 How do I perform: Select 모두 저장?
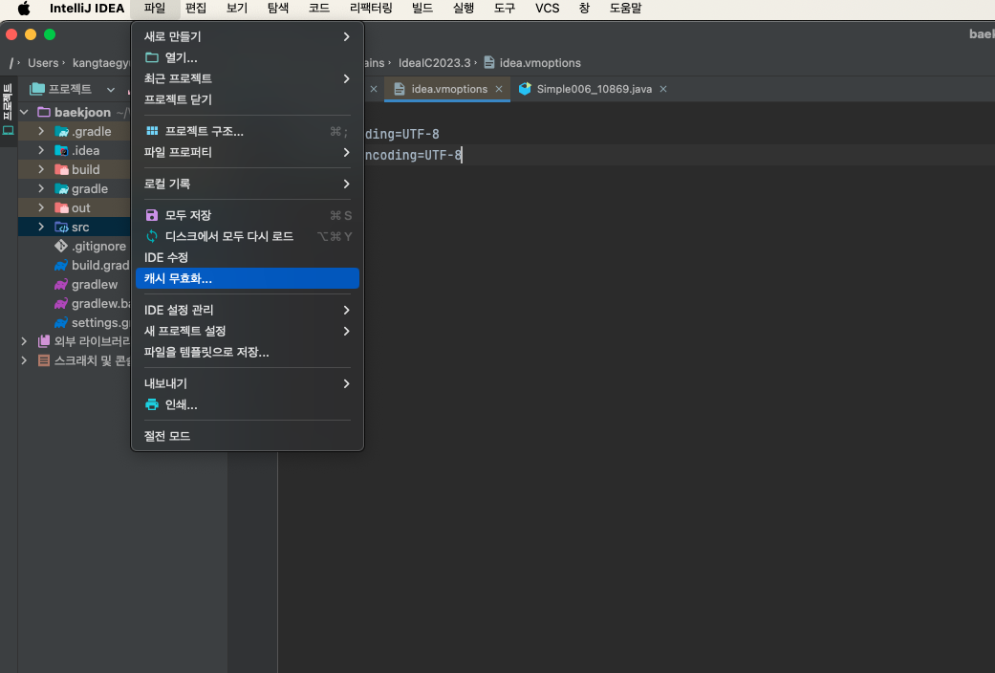pyautogui.click(x=248, y=216)
